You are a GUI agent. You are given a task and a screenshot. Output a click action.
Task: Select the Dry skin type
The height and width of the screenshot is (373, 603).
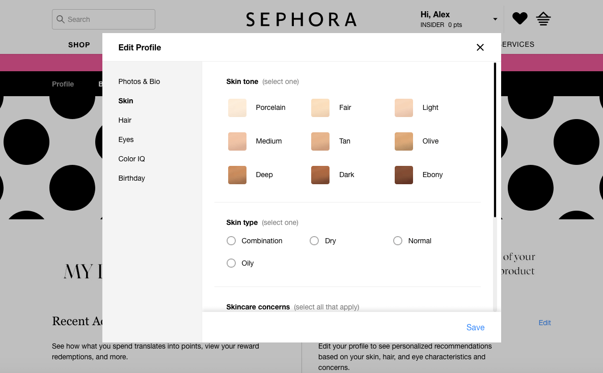(314, 240)
